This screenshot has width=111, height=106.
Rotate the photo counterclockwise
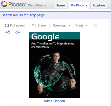(8, 32)
